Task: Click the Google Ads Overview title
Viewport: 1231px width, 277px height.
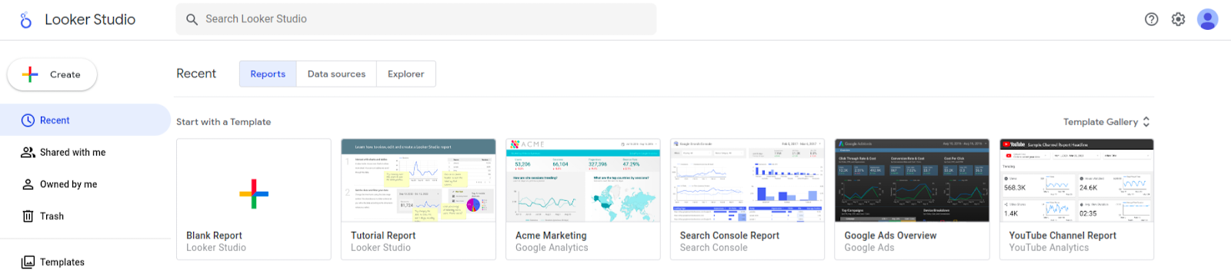Action: point(890,236)
